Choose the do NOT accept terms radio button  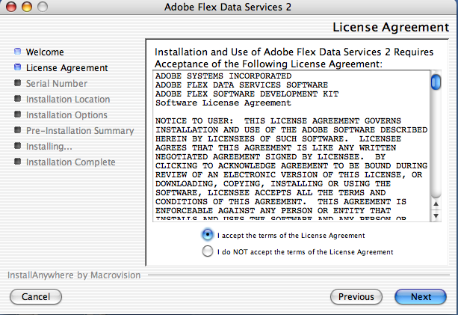(x=208, y=251)
